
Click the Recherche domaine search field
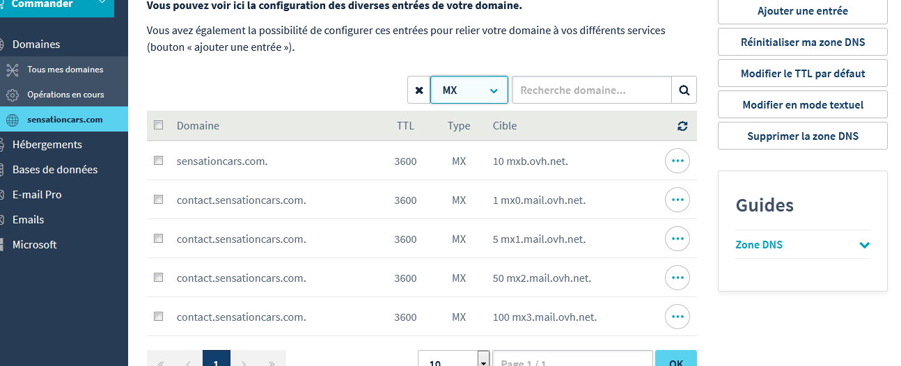coord(591,90)
